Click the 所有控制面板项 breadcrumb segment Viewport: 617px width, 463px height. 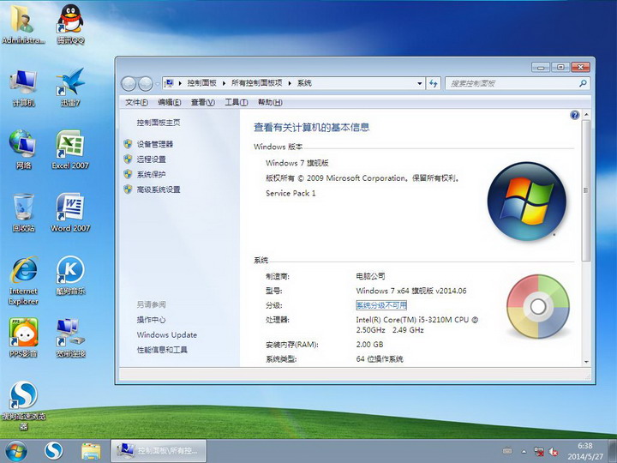pyautogui.click(x=257, y=83)
